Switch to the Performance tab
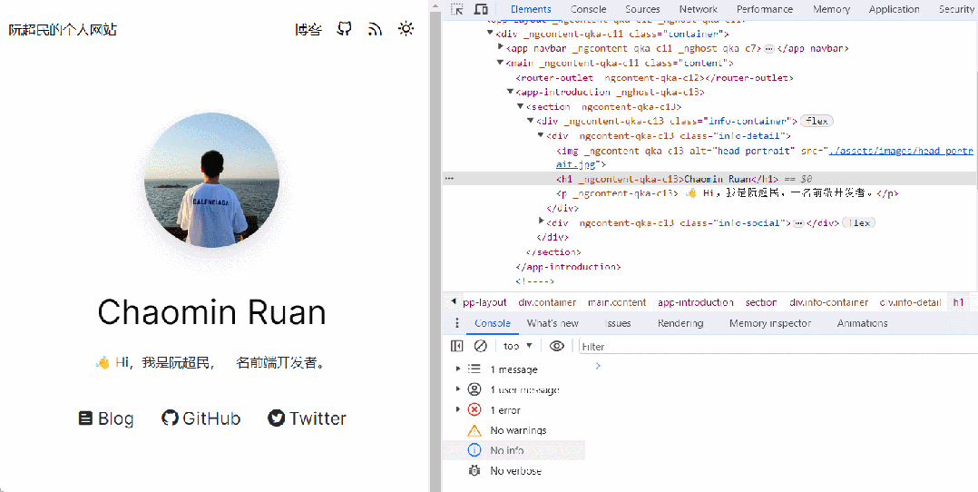This screenshot has width=978, height=492. [765, 9]
